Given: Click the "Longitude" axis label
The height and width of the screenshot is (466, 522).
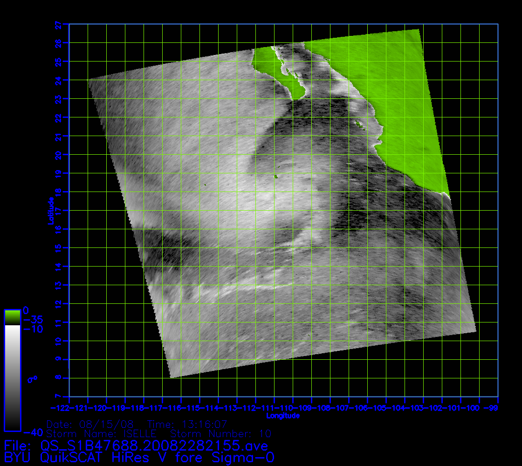Looking at the screenshot, I should tap(283, 416).
